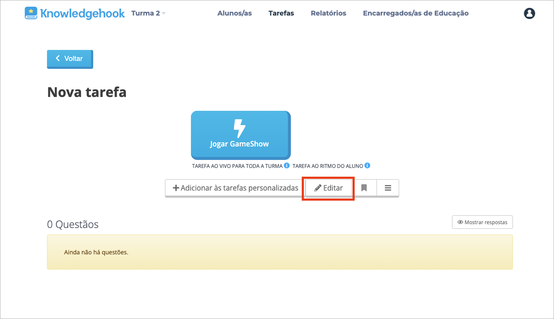
Task: Toggle Mostrar respostas
Action: [482, 222]
